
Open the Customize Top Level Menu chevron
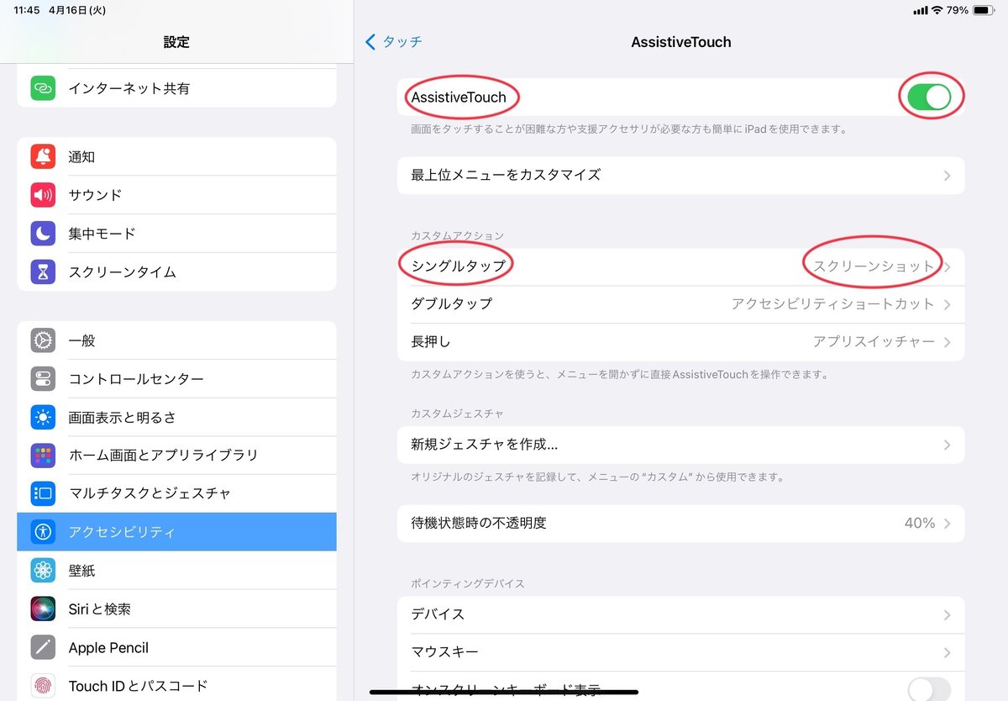tap(947, 176)
